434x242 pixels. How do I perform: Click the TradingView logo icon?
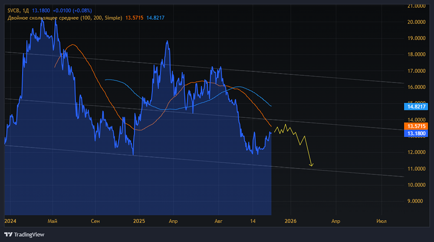coord(8,235)
